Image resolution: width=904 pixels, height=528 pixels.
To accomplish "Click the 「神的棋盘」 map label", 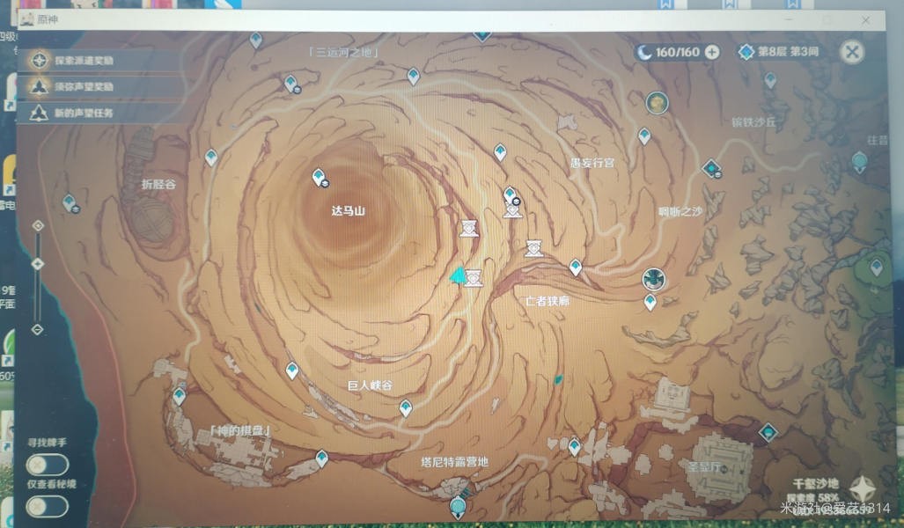I will 239,430.
